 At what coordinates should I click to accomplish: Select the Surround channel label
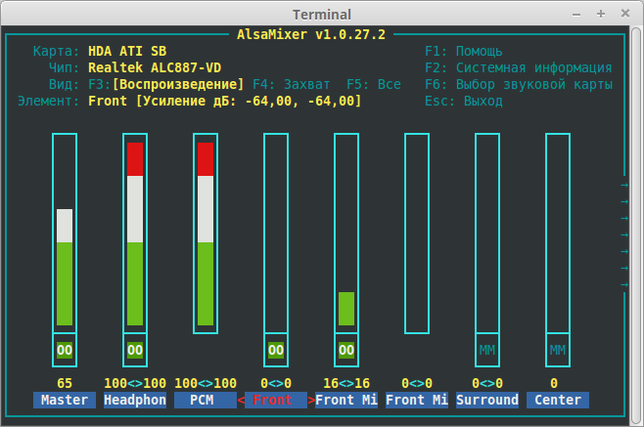[x=487, y=400]
